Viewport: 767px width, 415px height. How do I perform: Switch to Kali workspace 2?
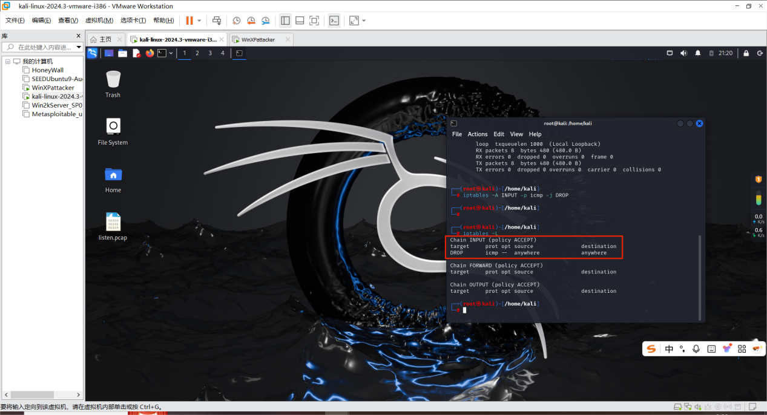[197, 53]
